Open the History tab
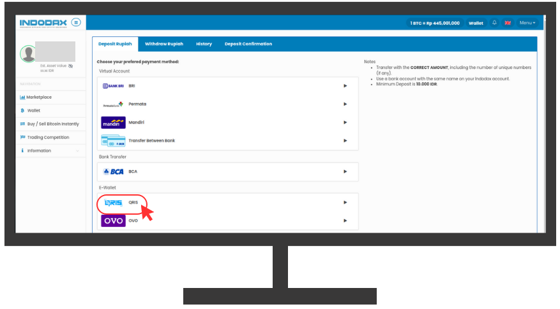560x309 pixels. coord(204,44)
